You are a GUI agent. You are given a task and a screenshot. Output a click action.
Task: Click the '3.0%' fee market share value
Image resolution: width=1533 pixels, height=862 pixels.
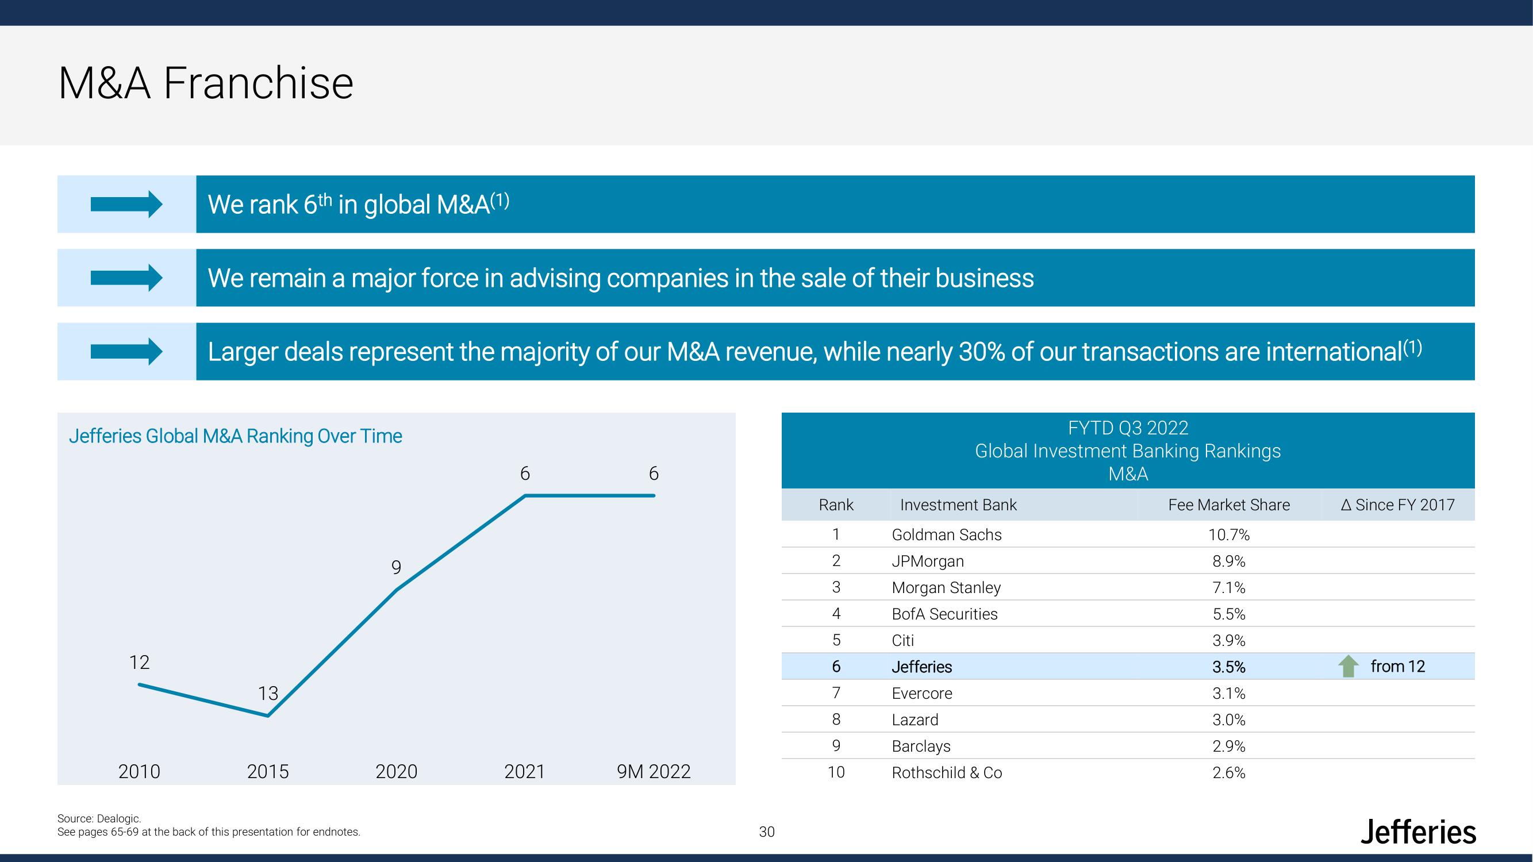click(x=1229, y=720)
